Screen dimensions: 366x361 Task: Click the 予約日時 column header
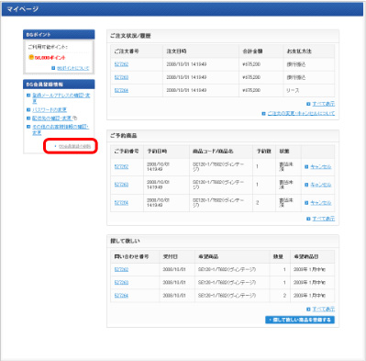[x=157, y=152]
